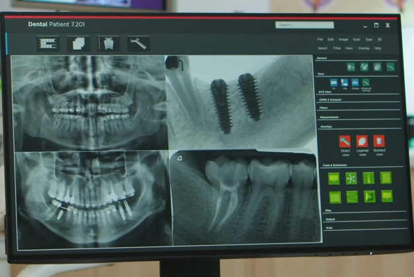Click the Dental Patient 7.201 title
The height and width of the screenshot is (277, 414).
tap(56, 24)
